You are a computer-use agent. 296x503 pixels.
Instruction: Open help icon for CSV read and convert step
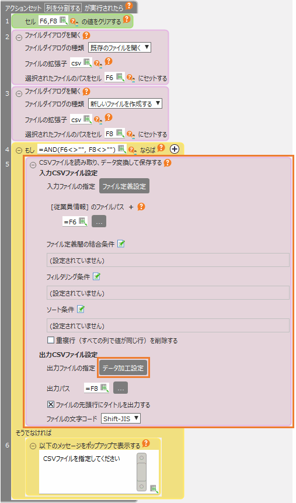[168, 163]
